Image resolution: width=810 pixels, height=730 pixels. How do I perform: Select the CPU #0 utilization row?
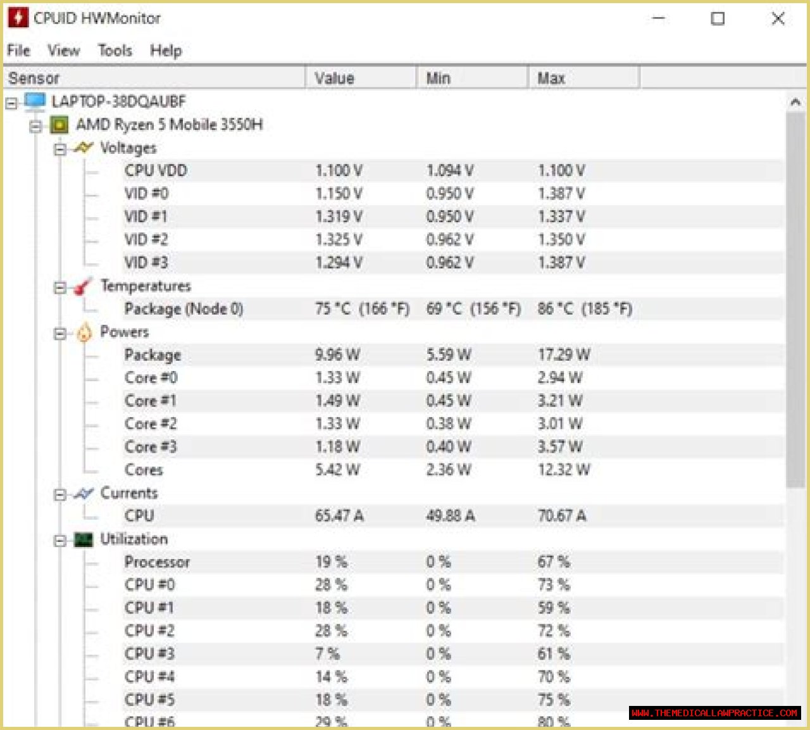click(453, 585)
